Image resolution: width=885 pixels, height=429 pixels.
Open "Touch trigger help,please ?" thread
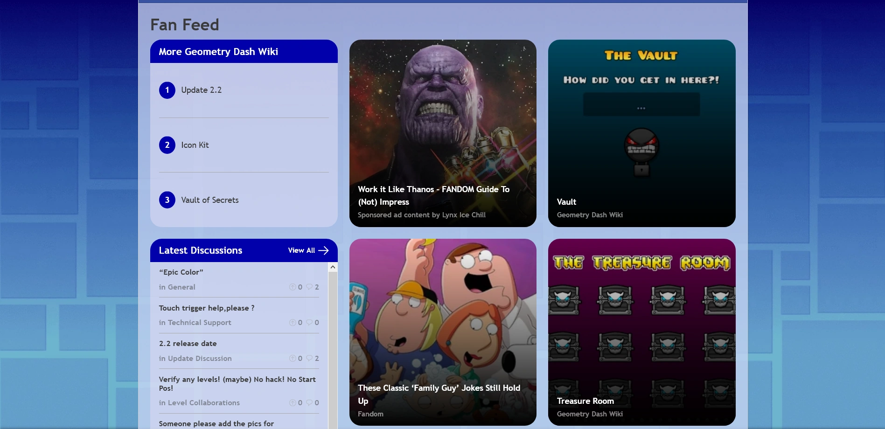coord(207,308)
